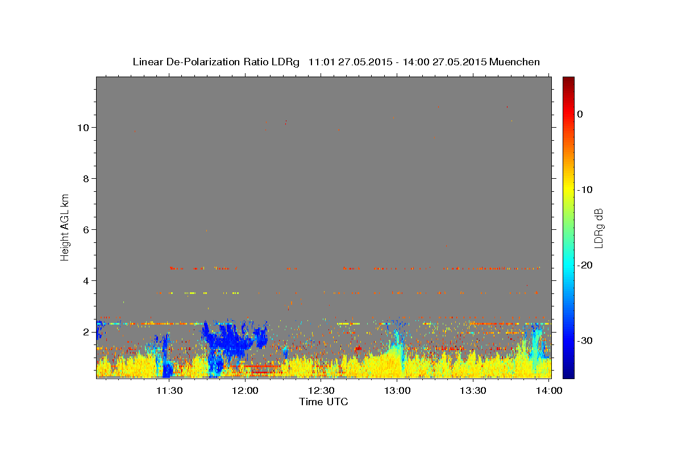Click the large blue cloud patch near 12:00

pyautogui.click(x=230, y=339)
